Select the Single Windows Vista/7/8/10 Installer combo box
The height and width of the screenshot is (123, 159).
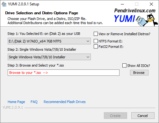coord(49,57)
